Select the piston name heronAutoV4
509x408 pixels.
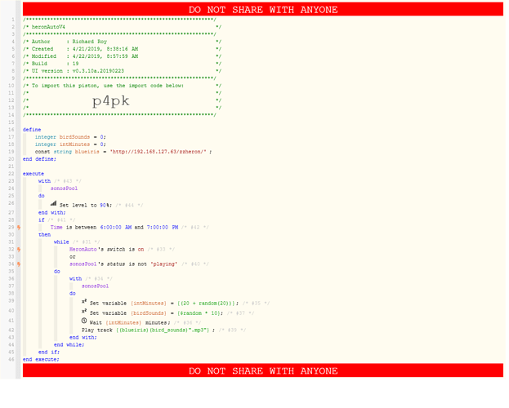48,27
